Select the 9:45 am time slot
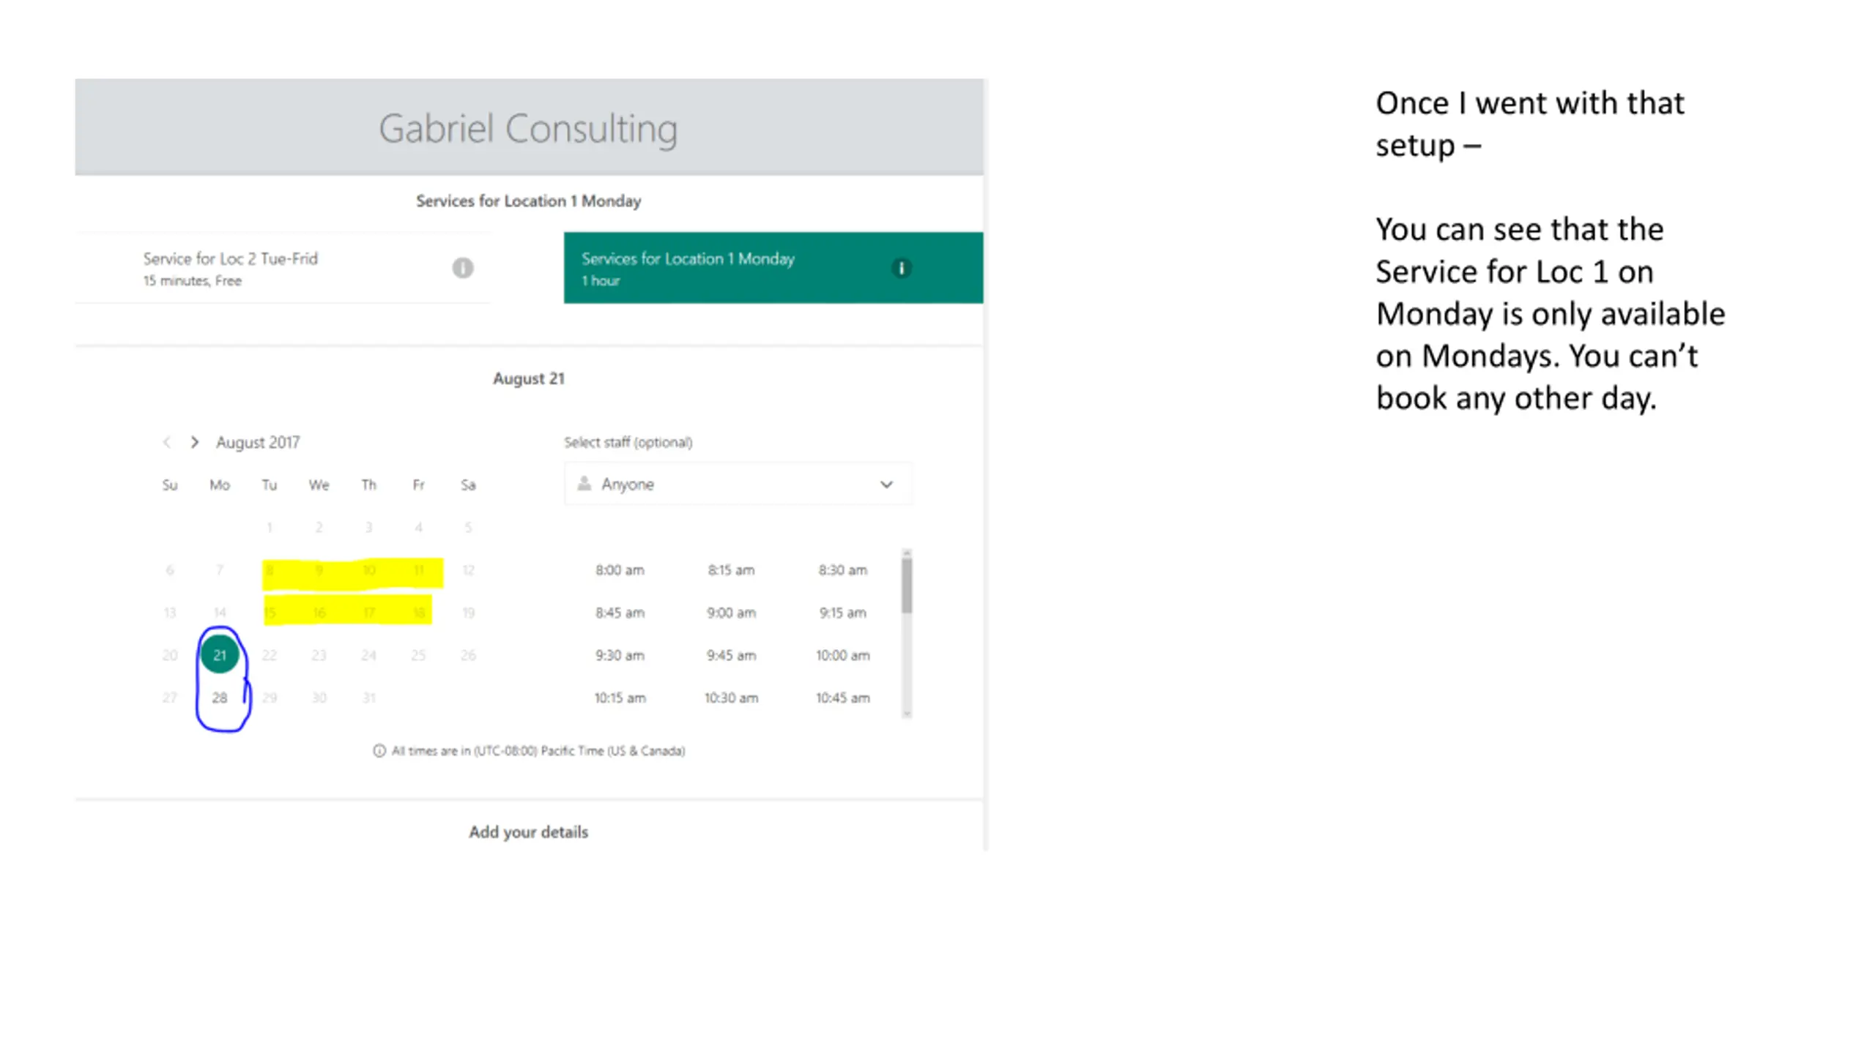Image resolution: width=1875 pixels, height=1054 pixels. (731, 655)
